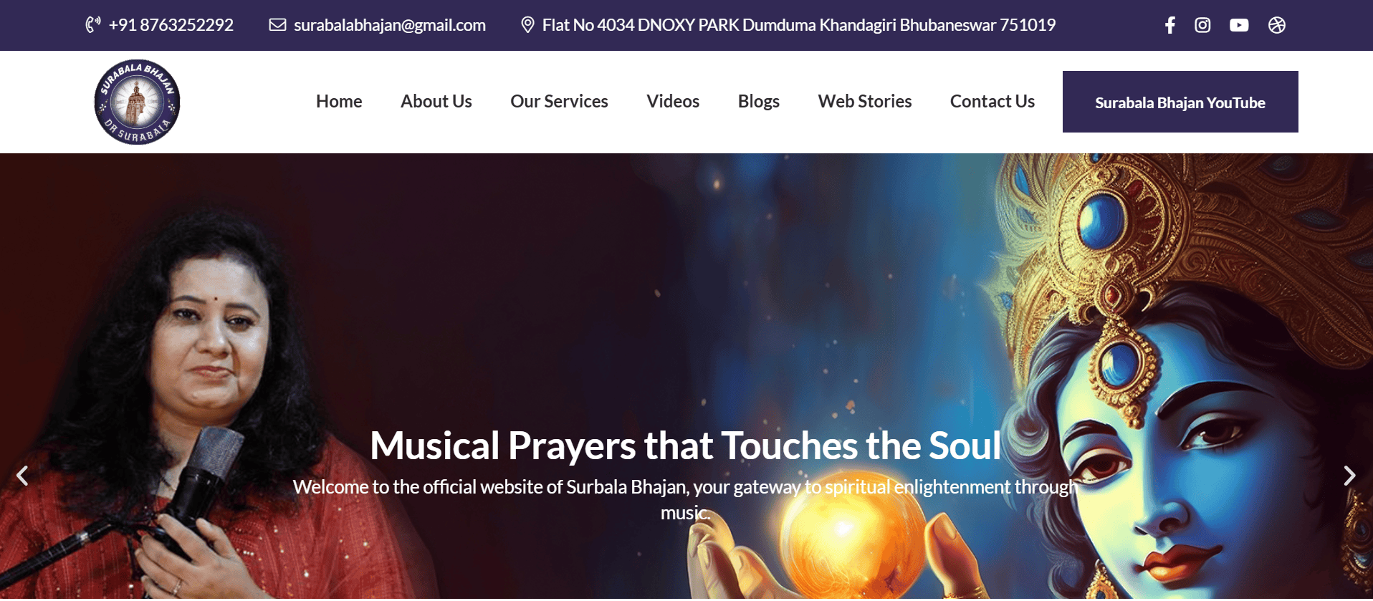This screenshot has width=1373, height=601.
Task: Open the Instagram icon in top bar
Action: tap(1202, 25)
